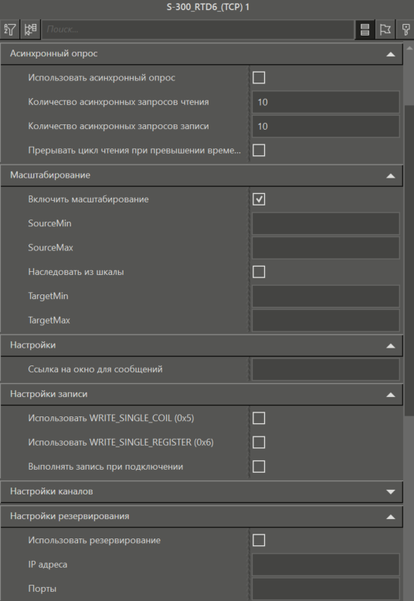
Task: Expand the Настройки каналов section
Action: pos(391,492)
